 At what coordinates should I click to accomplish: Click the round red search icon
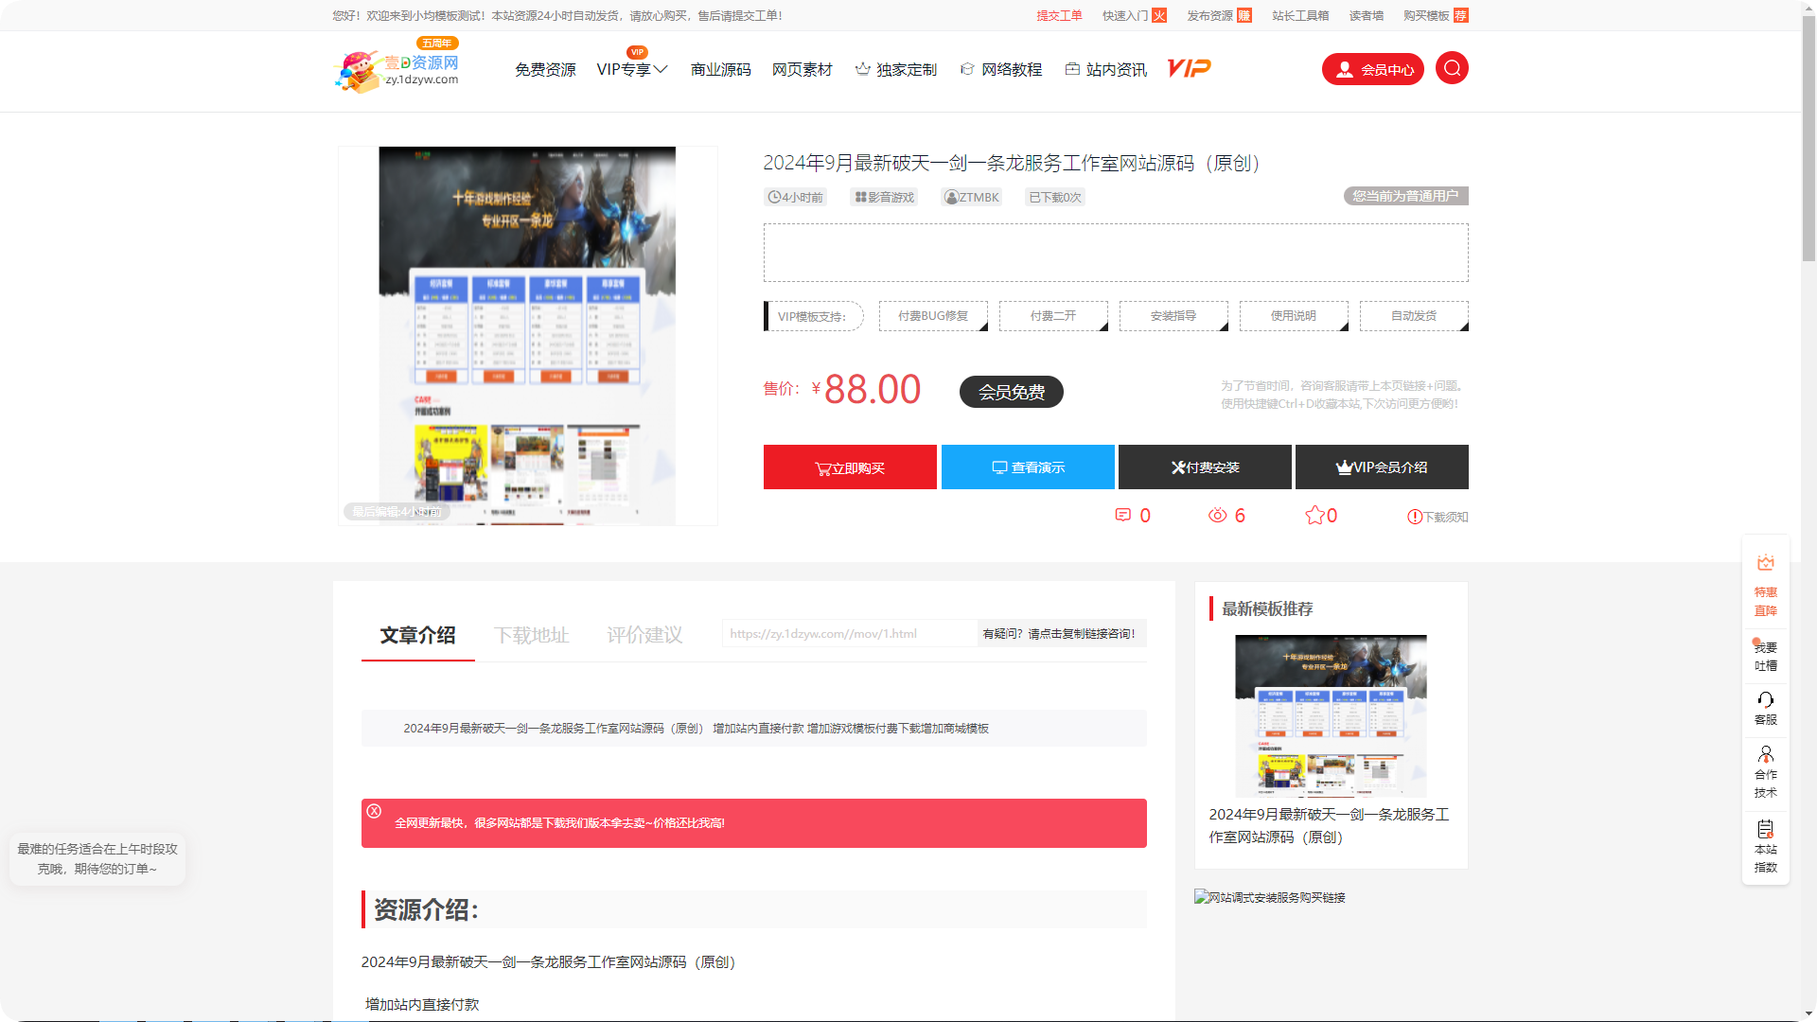pos(1452,68)
